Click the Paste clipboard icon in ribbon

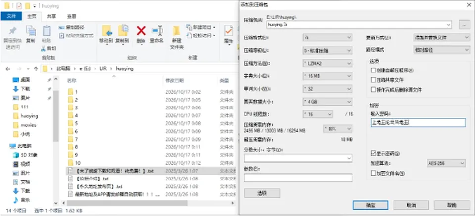pos(46,31)
